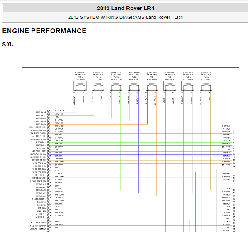The width and height of the screenshot is (248, 232).
Task: Click the "CRANK SENS GND" pin label
Action: tap(37, 127)
